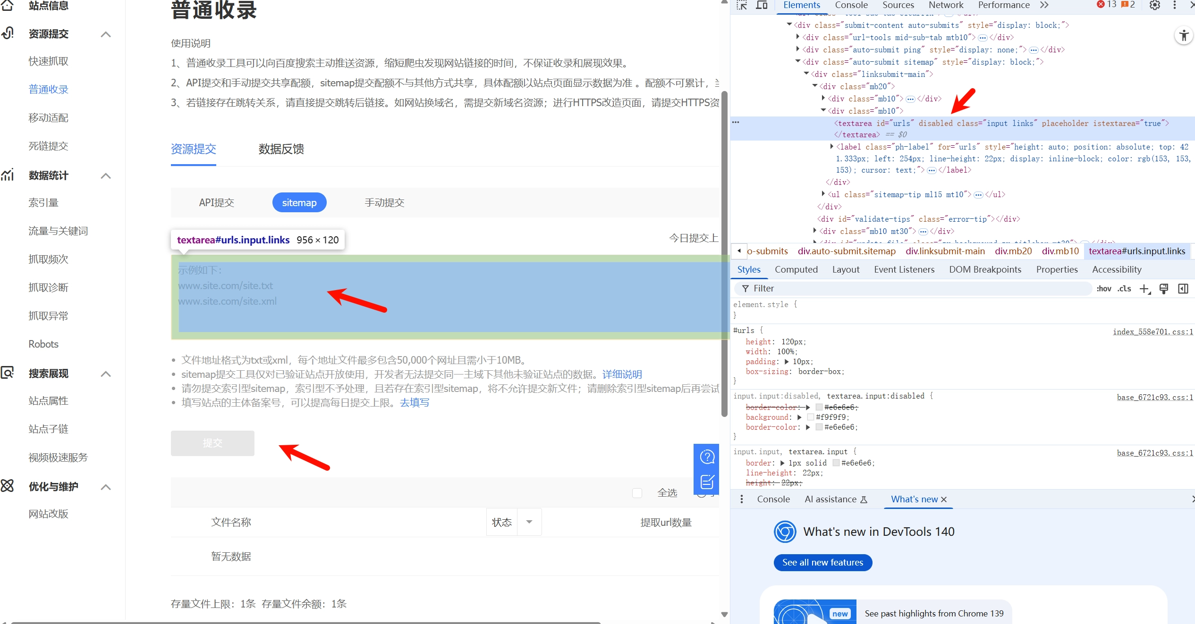Open the index_558e701.css:1 source link
This screenshot has width=1195, height=624.
[1153, 332]
